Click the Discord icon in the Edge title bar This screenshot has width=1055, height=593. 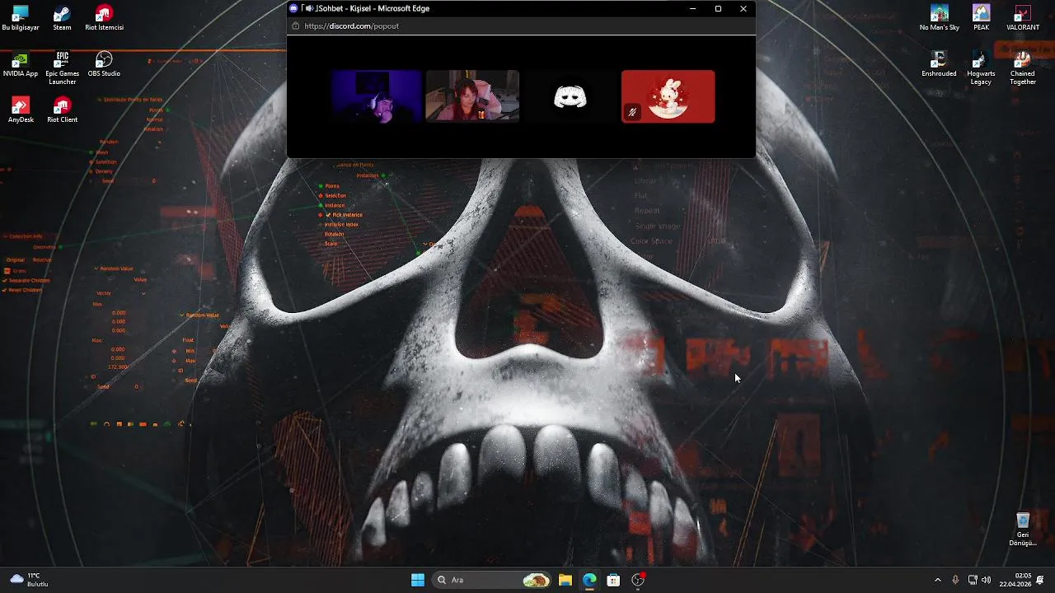(x=293, y=8)
